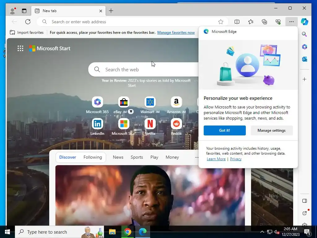Image resolution: width=317 pixels, height=238 pixels.
Task: Add this page to favorites star
Action: point(221,22)
